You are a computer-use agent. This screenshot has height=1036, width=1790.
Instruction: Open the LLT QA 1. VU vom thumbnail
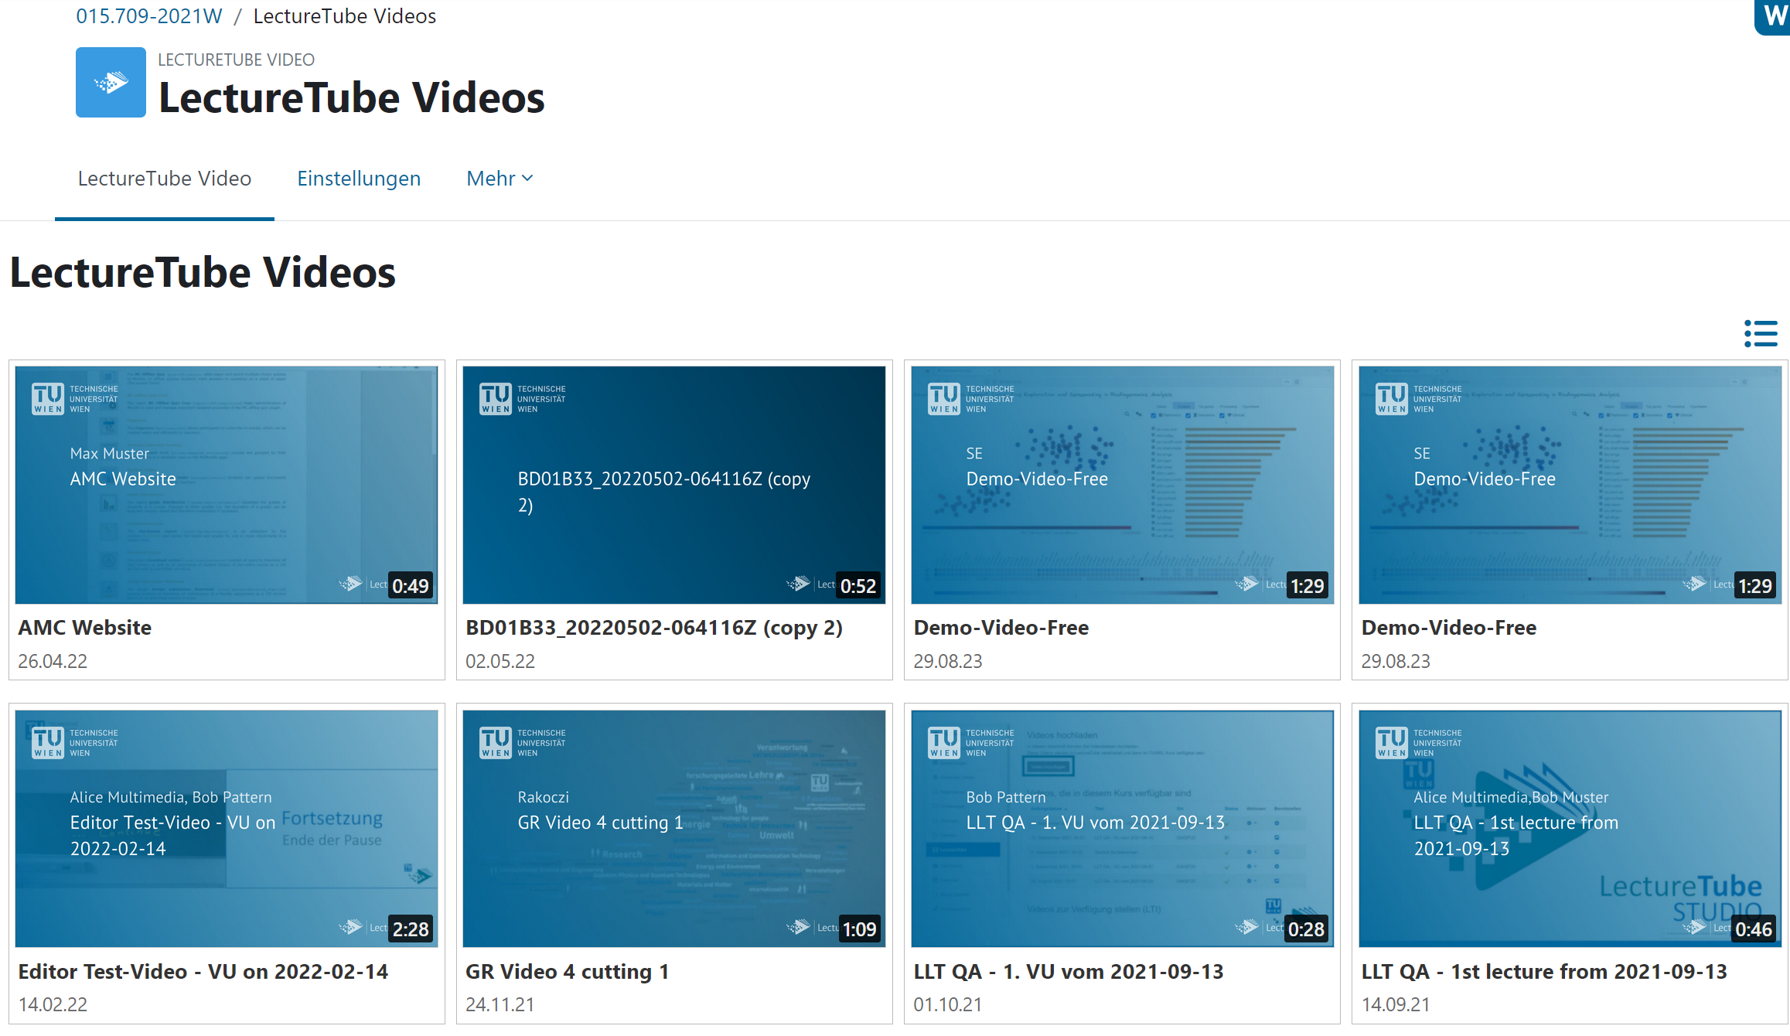click(x=1123, y=829)
